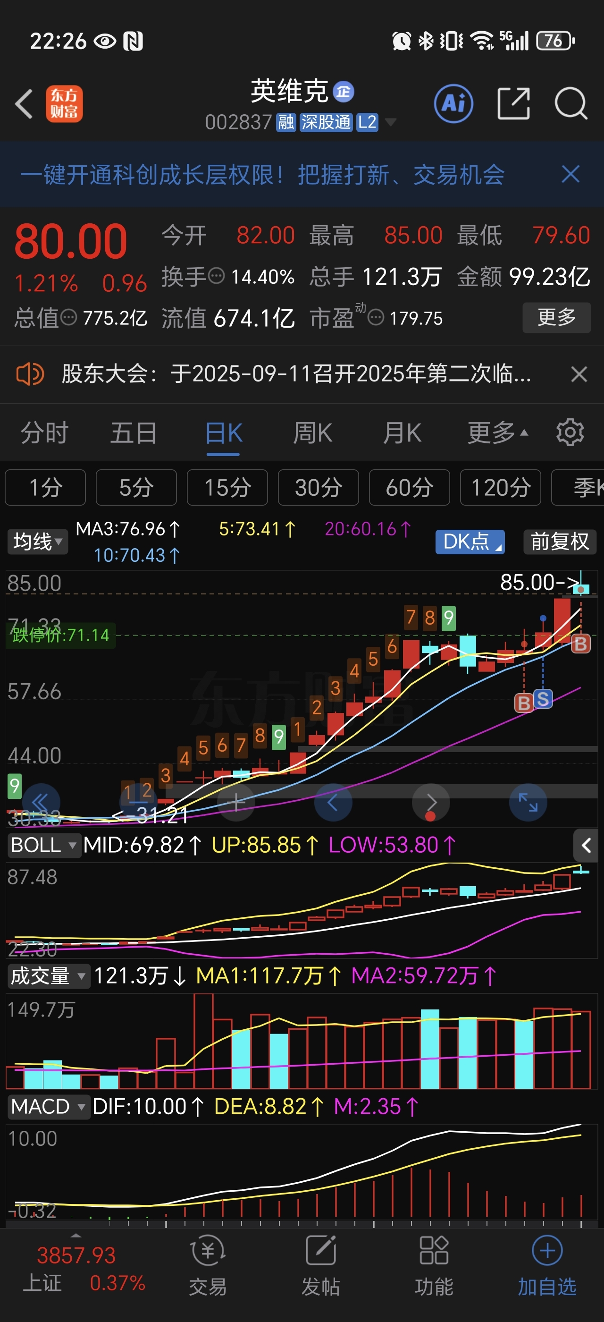Tap the 跌停价:71.14 label

[61, 636]
